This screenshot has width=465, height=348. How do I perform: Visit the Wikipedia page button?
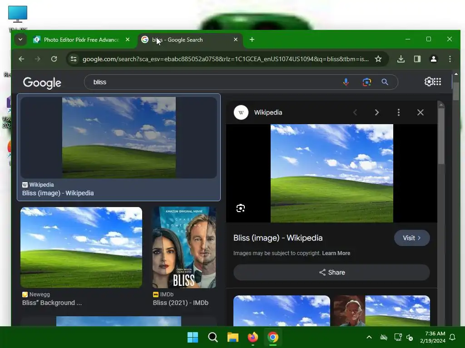pyautogui.click(x=411, y=238)
